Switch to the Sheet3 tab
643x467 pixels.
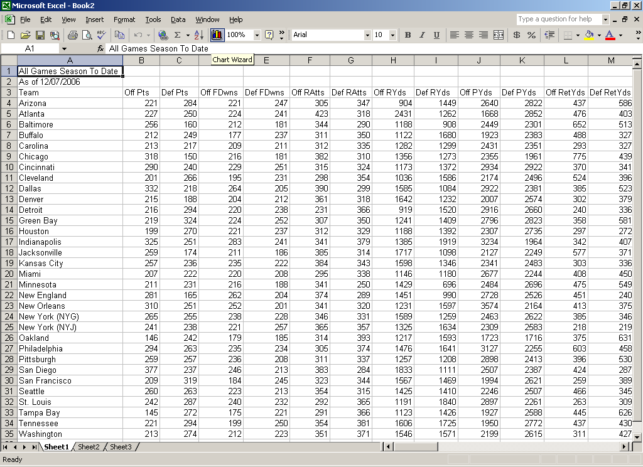click(x=121, y=447)
